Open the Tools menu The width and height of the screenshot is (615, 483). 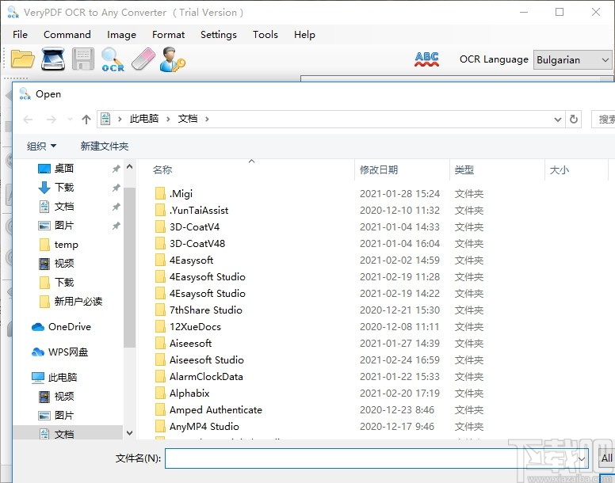265,35
